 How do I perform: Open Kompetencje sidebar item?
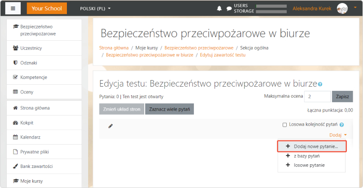click(x=44, y=77)
